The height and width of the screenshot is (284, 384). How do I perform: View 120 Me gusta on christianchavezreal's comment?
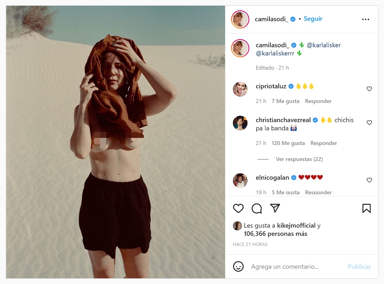(x=288, y=143)
